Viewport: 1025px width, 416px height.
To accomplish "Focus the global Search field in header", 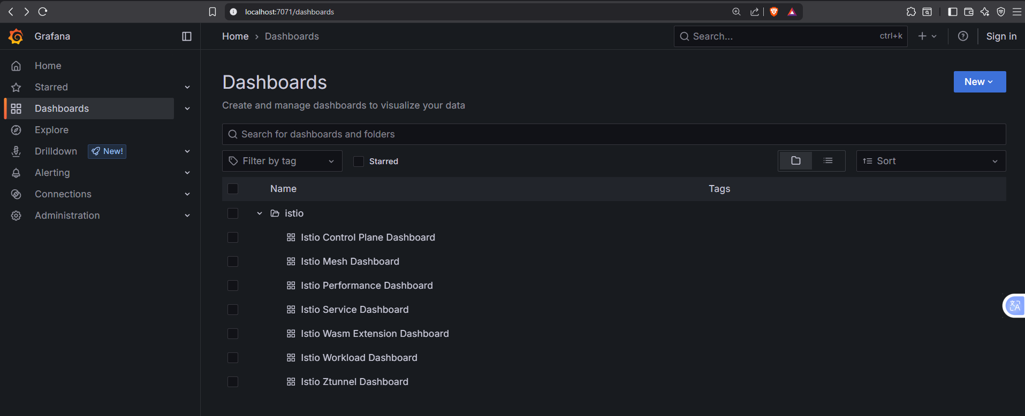I will 791,36.
